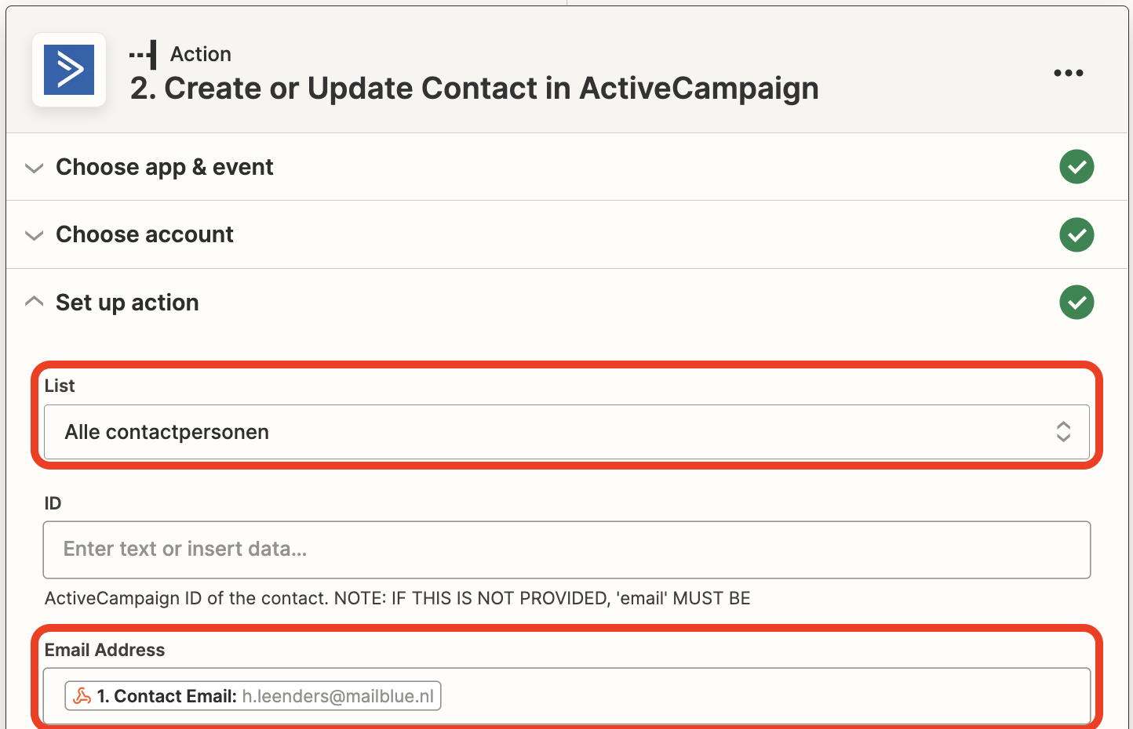Open the three-dot step options menu
The height and width of the screenshot is (729, 1133).
[1068, 73]
